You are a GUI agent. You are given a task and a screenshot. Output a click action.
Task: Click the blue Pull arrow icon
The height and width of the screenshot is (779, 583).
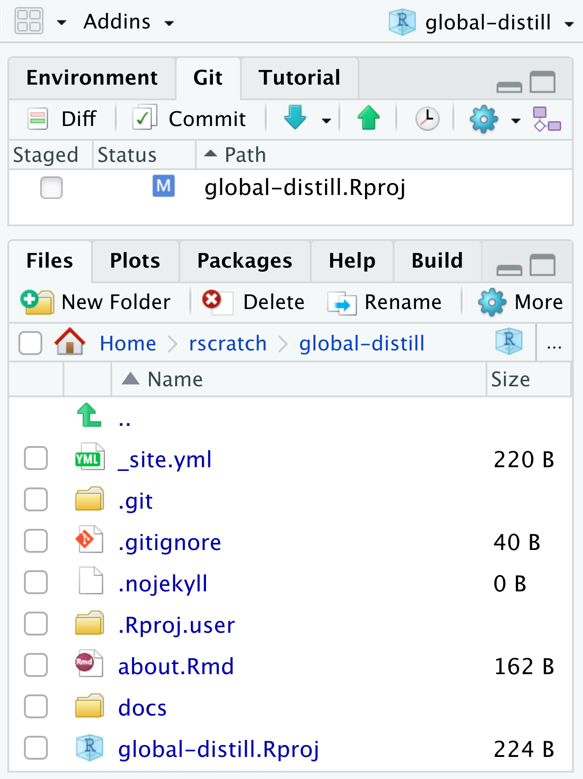pos(295,118)
